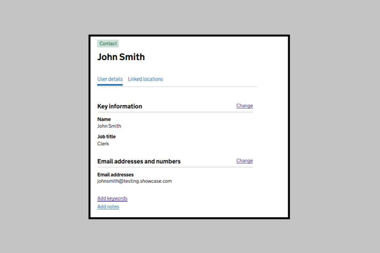Open the Add keywords link
This screenshot has height=253, width=380.
click(x=112, y=198)
